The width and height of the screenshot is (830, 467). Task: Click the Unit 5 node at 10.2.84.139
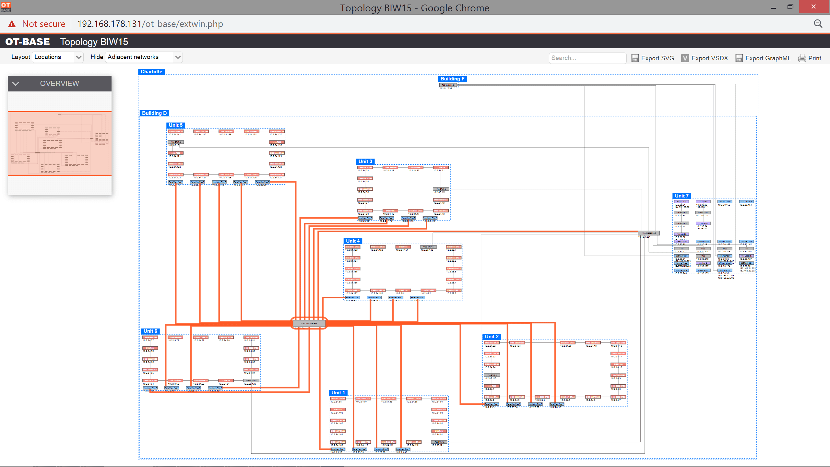click(x=226, y=131)
